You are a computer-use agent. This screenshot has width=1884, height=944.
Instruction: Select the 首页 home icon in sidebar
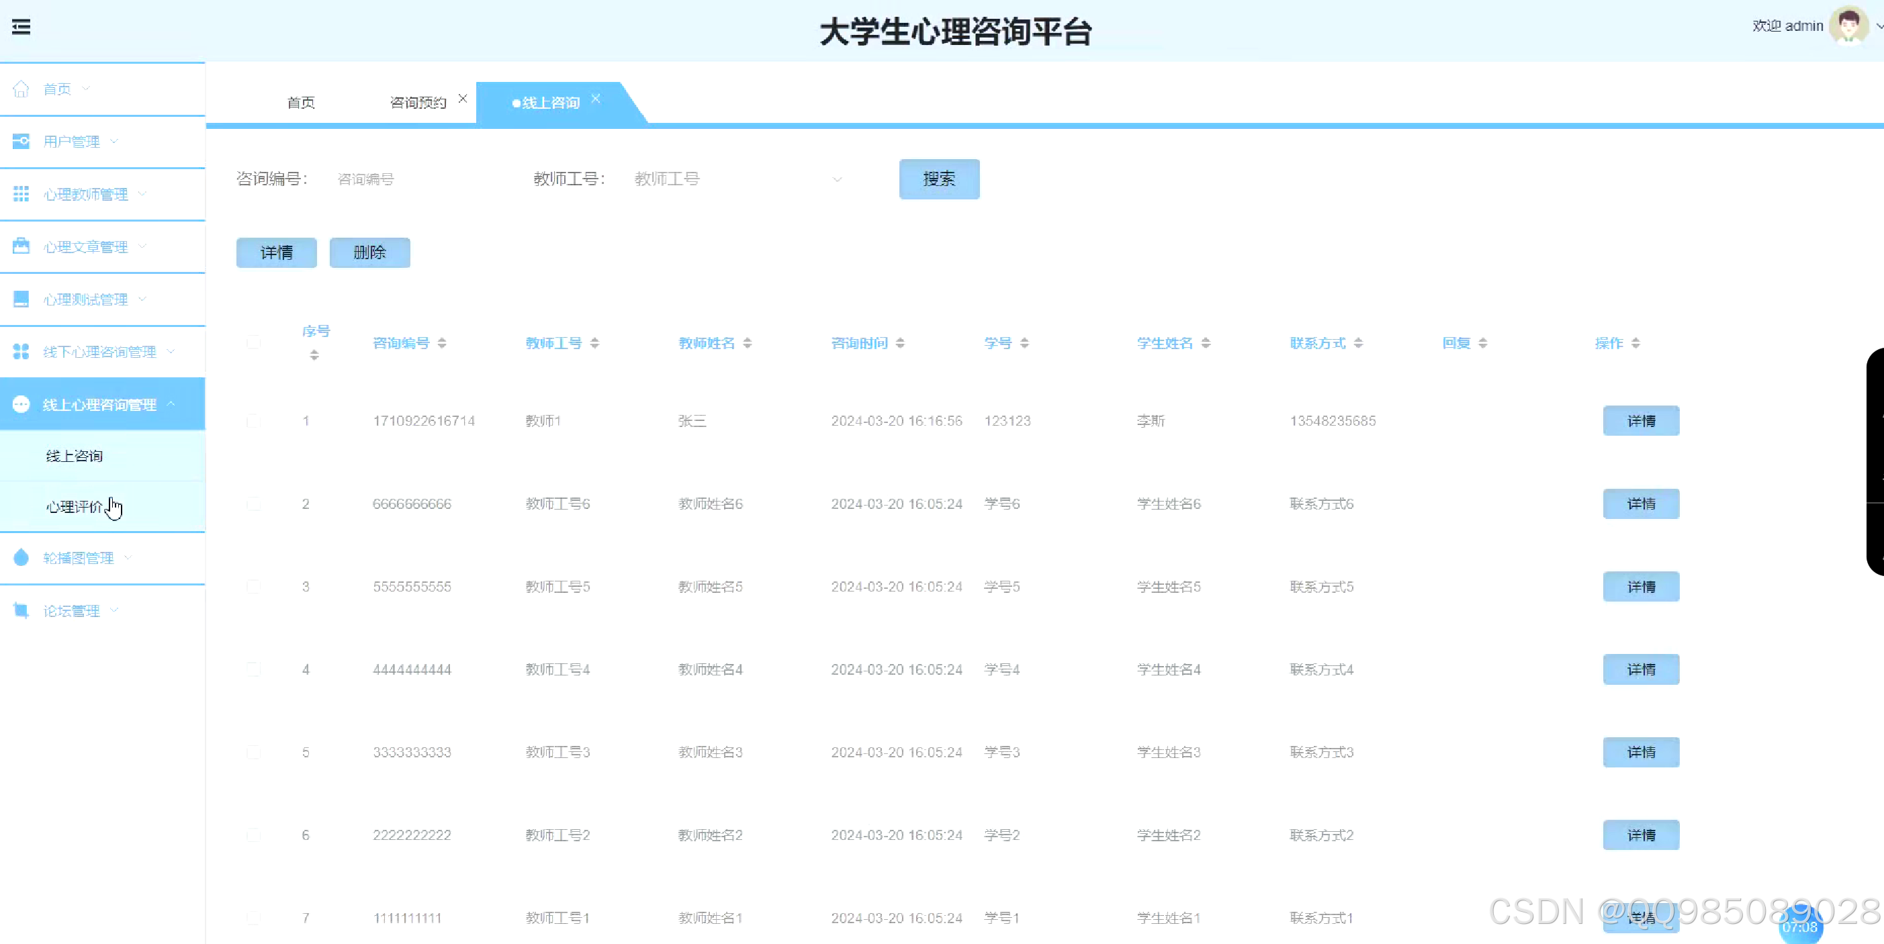(21, 88)
